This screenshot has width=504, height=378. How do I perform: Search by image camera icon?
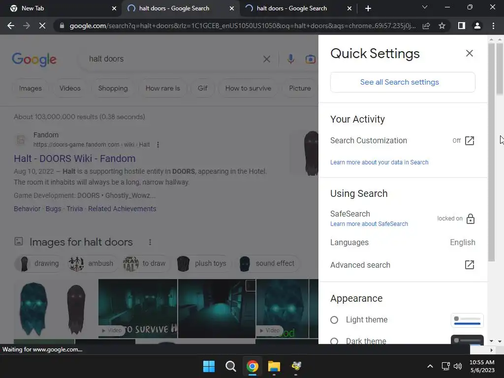[x=310, y=59]
